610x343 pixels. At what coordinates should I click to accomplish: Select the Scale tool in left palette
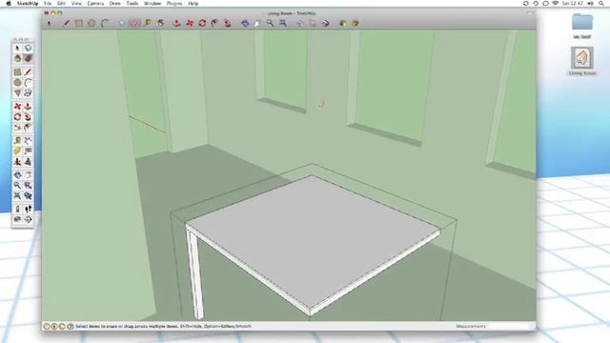(17, 128)
